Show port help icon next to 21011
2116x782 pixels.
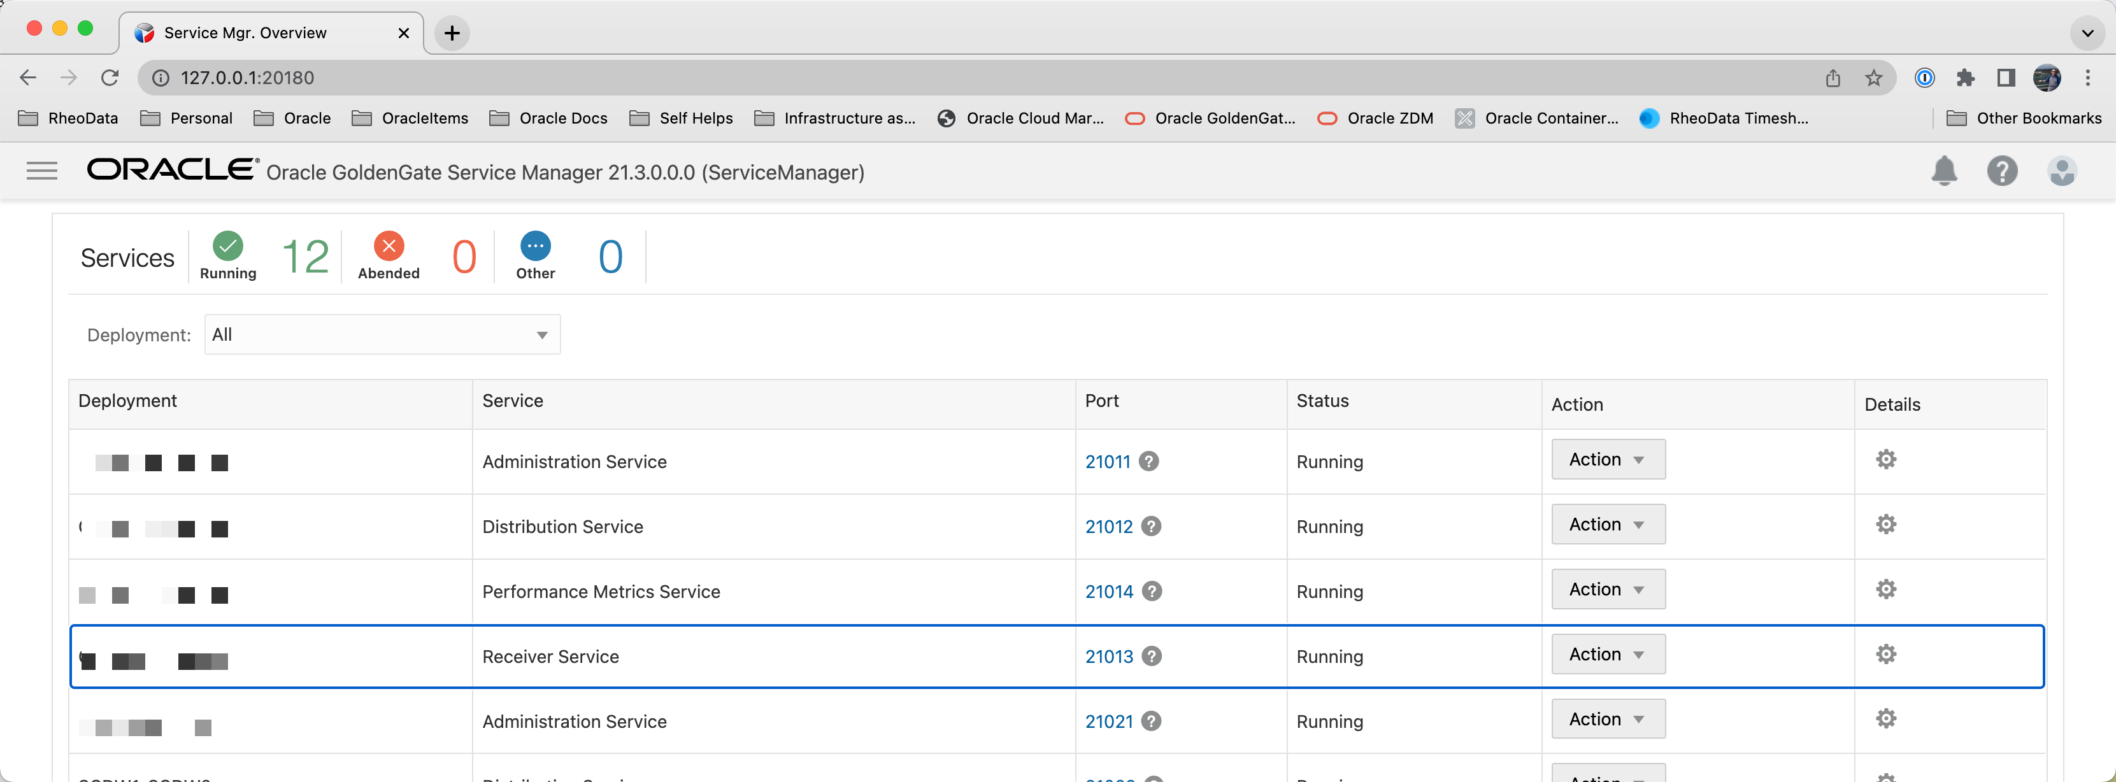tap(1149, 462)
